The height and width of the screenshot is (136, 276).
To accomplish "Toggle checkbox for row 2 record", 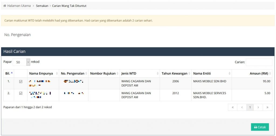I will point(21,93).
